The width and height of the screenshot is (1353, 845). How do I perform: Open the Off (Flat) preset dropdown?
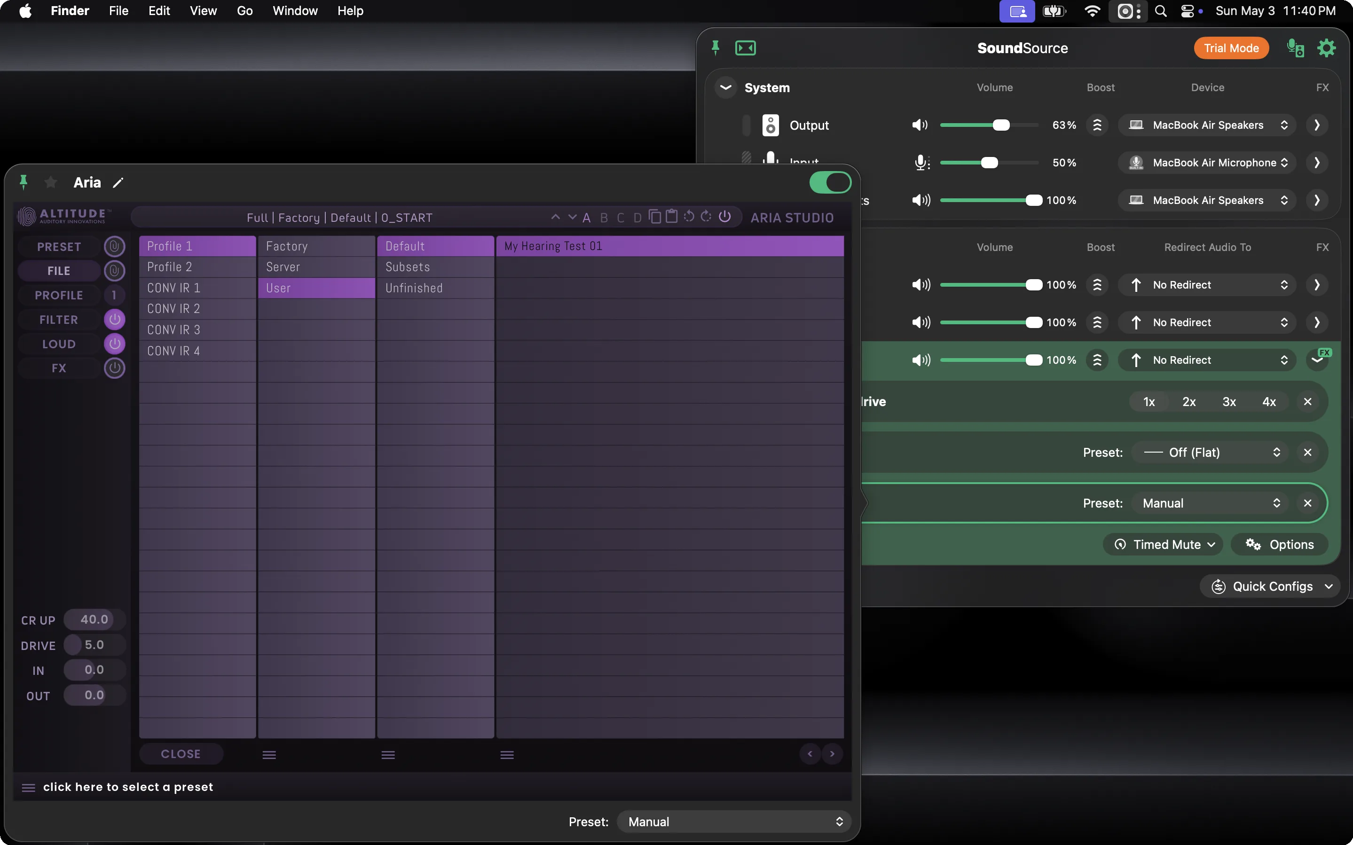pos(1210,453)
